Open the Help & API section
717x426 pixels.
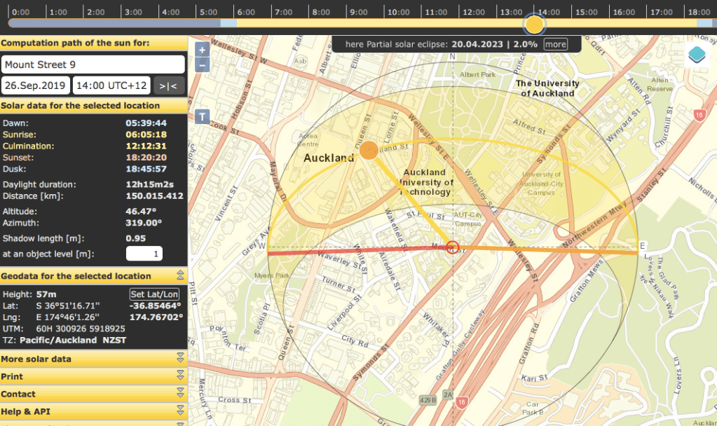(93, 411)
